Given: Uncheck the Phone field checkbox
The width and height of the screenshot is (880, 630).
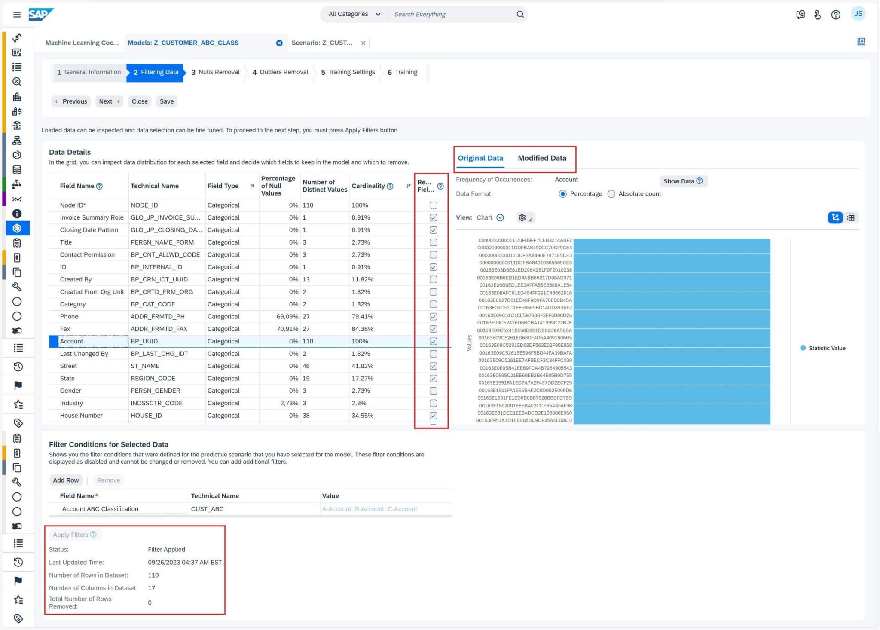Looking at the screenshot, I should coord(433,316).
